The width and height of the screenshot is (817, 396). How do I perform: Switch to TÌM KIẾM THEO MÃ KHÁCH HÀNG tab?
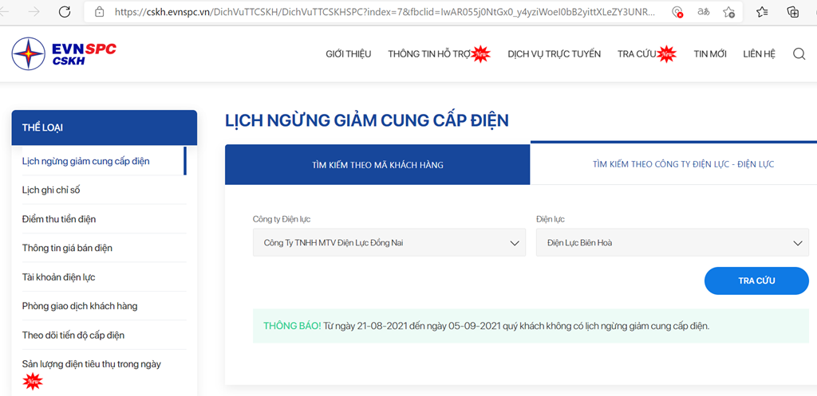click(377, 165)
